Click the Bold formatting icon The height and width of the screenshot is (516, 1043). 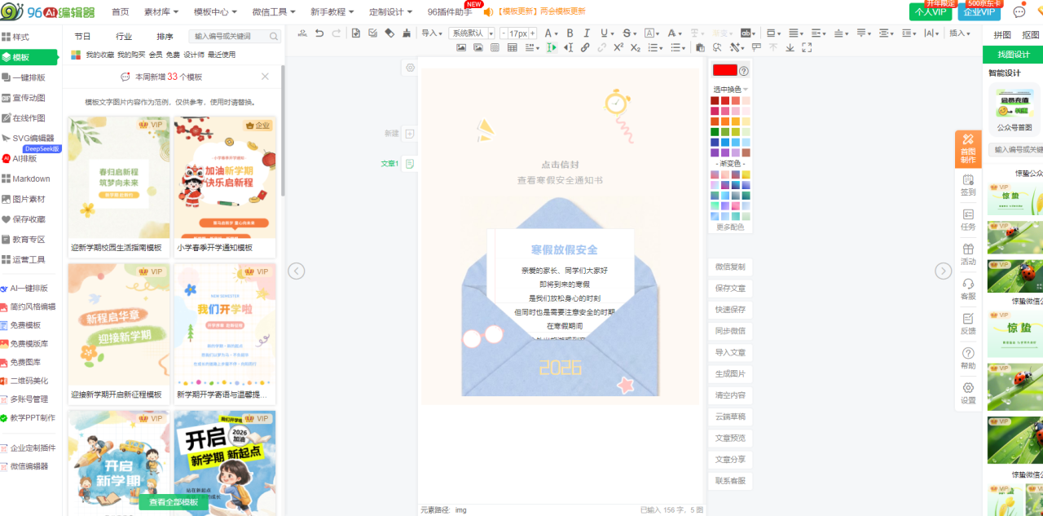click(x=570, y=33)
